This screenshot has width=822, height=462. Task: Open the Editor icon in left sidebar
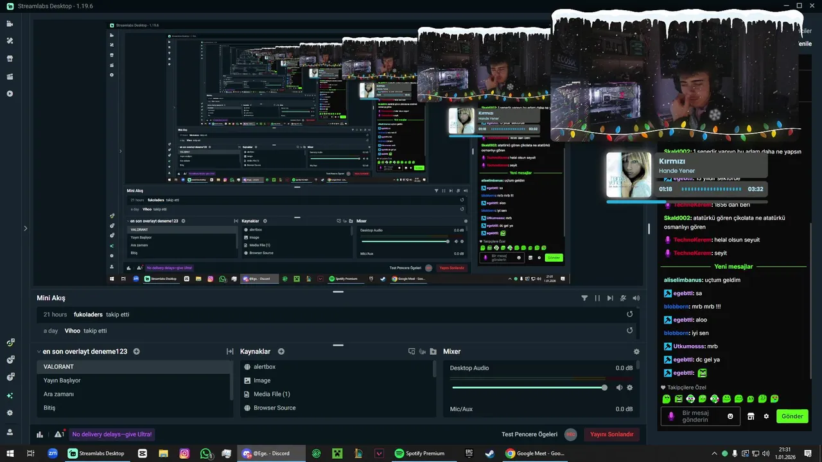pos(10,24)
